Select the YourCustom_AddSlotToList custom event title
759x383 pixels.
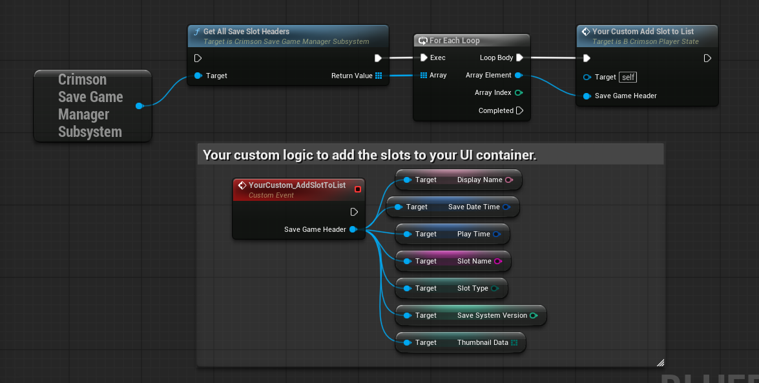pyautogui.click(x=297, y=185)
